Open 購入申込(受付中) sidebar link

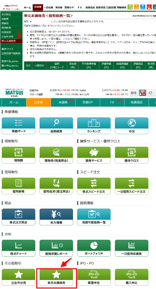pos(10,66)
